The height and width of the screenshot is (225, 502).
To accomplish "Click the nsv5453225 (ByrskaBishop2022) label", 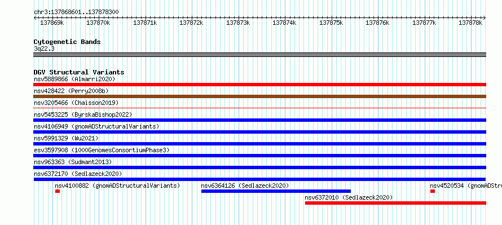I will coord(83,114).
